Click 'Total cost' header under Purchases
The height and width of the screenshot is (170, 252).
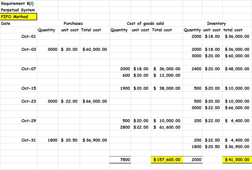pyautogui.click(x=94, y=30)
